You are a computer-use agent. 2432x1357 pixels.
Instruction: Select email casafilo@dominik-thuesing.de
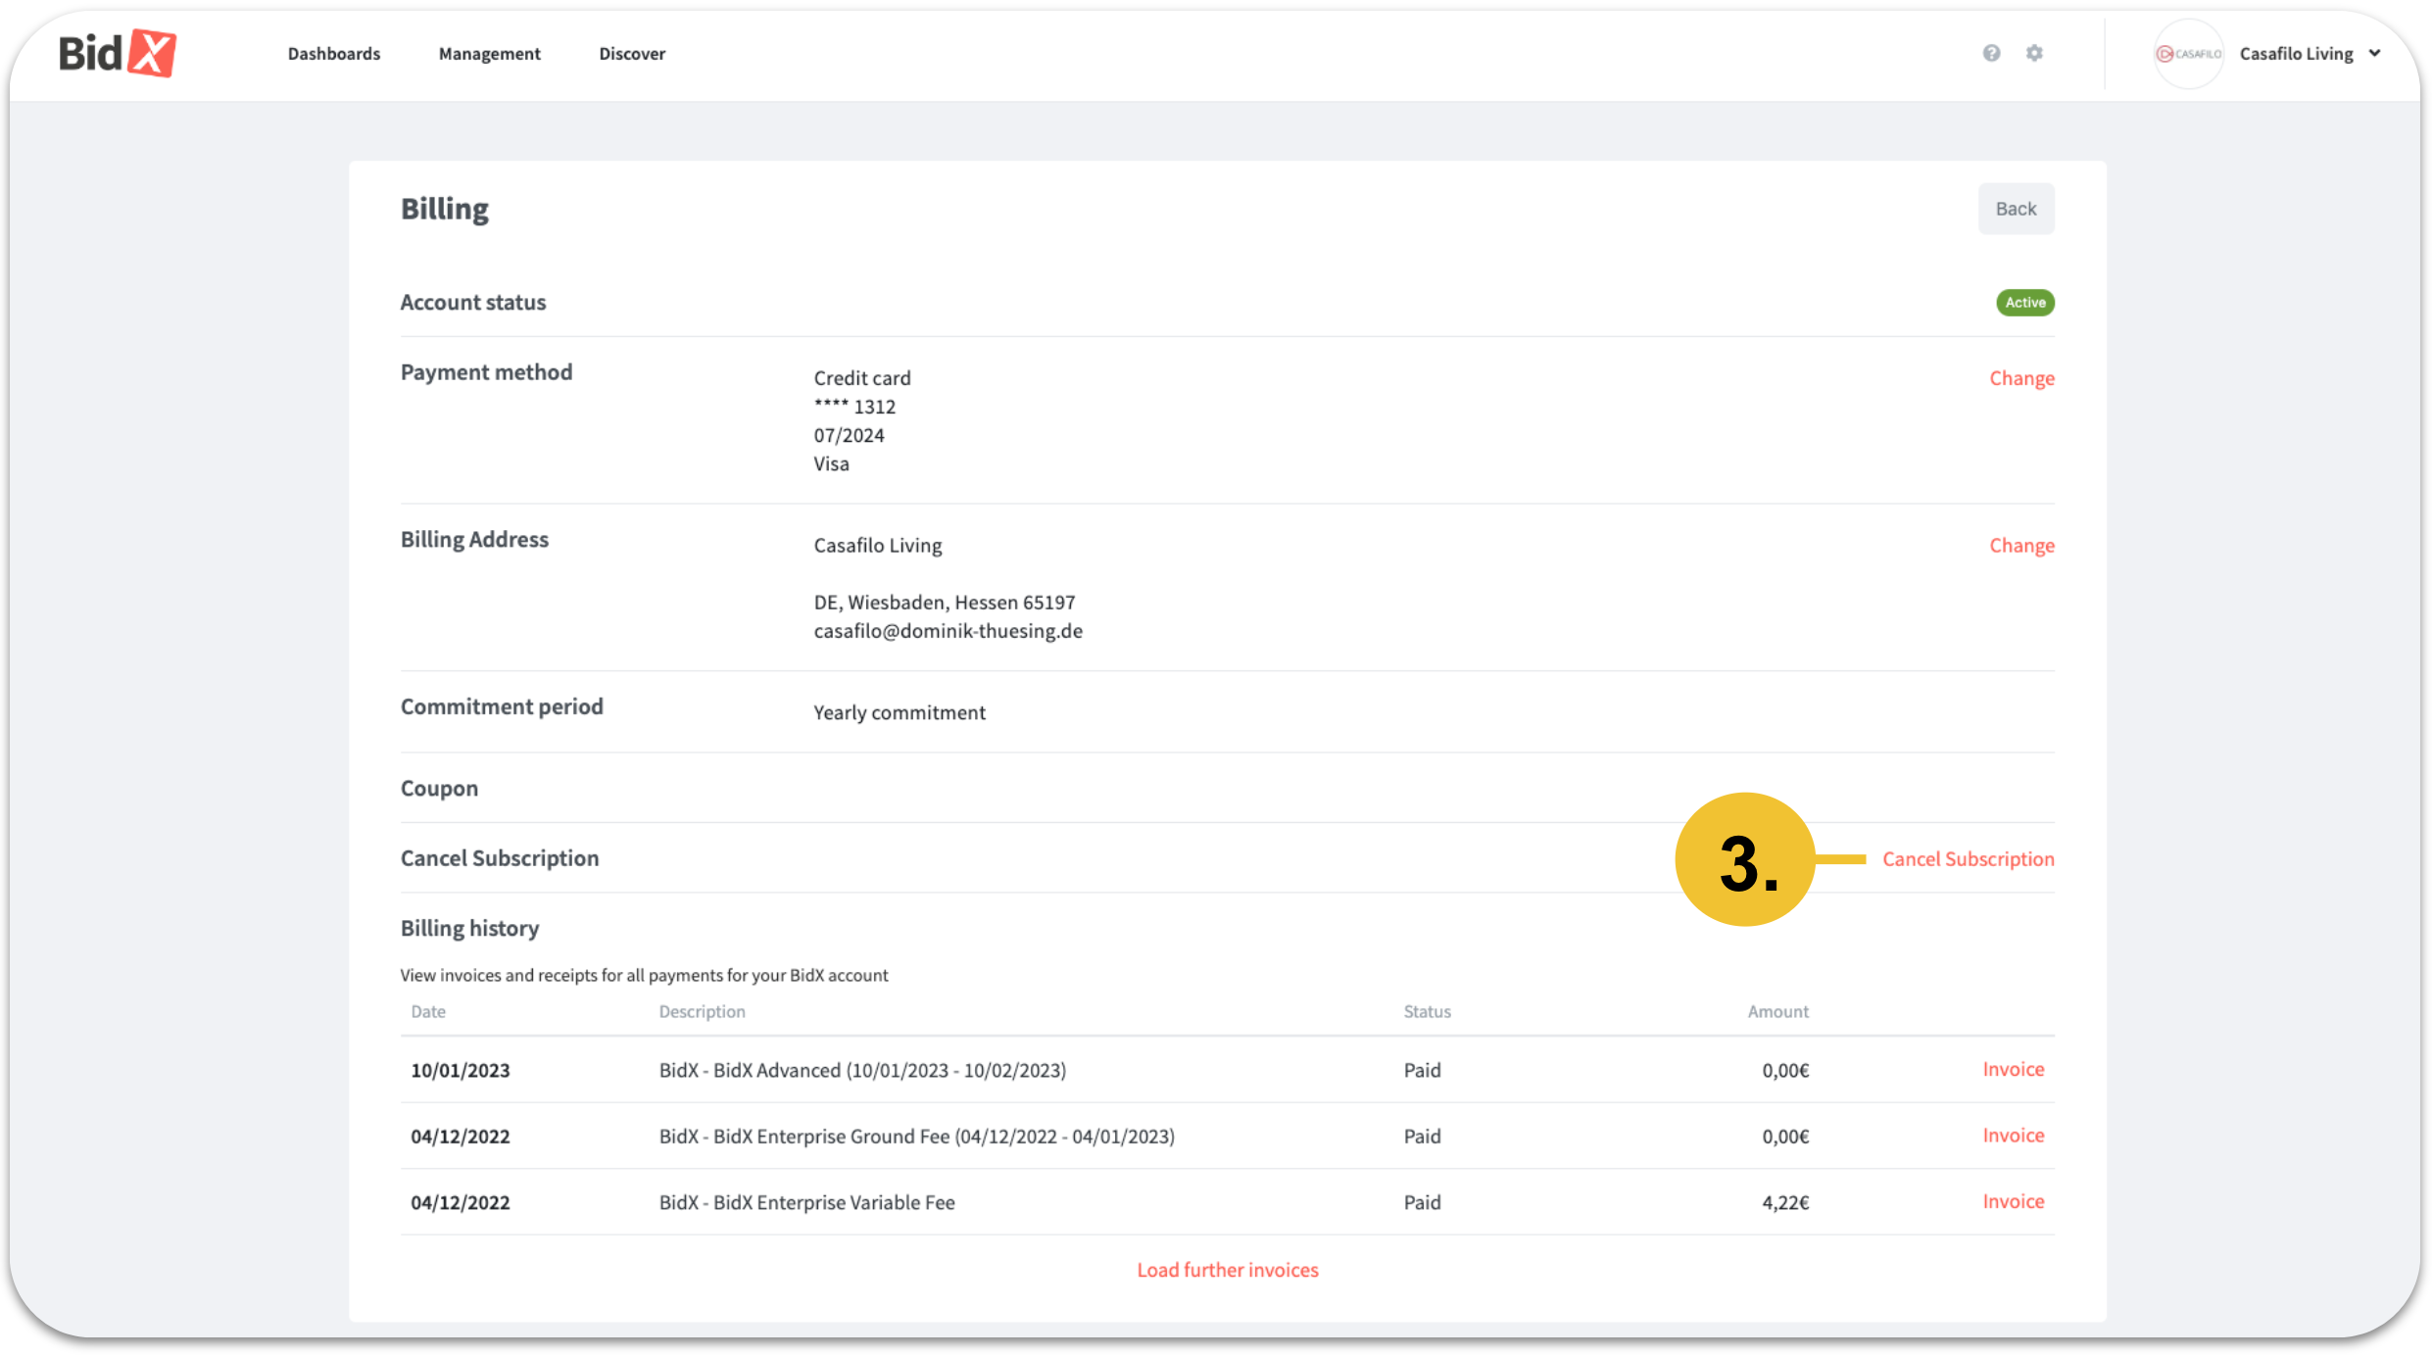point(948,631)
